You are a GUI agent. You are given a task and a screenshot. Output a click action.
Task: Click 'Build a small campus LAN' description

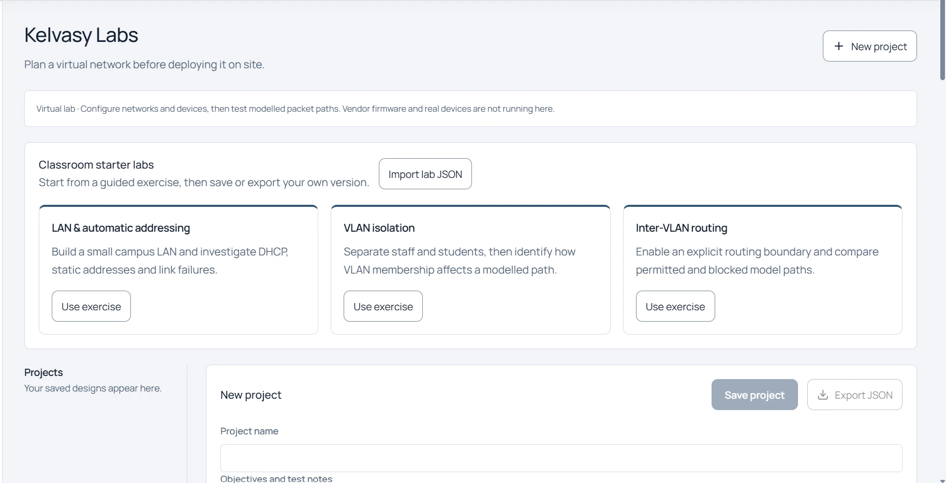170,261
